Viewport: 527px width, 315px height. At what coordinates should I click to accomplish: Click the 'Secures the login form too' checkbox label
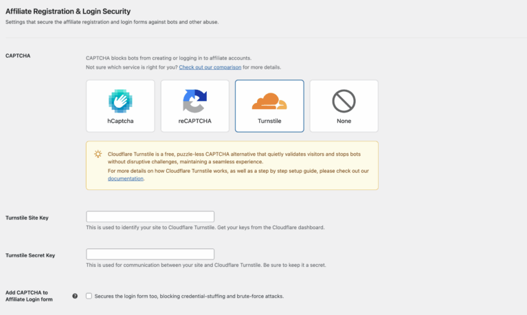[189, 296]
